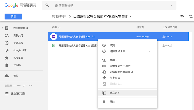
Task: Open 近期存取 clock icon in sidebar
Action: [7, 43]
